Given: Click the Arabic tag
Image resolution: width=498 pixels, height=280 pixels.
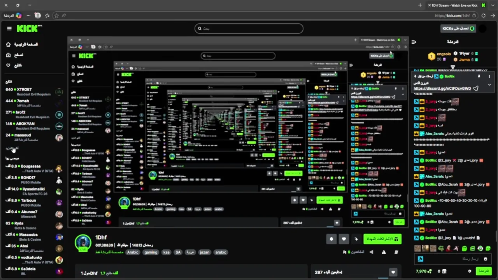Looking at the screenshot, I should coord(133,252).
